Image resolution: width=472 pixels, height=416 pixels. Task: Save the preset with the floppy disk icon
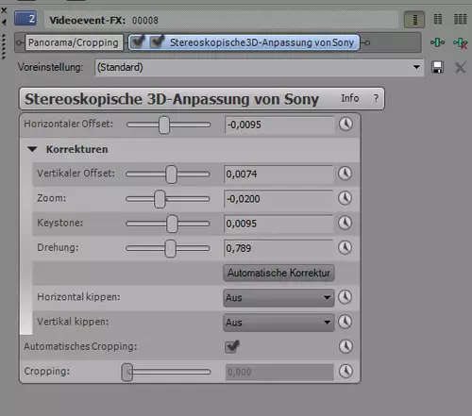point(437,67)
